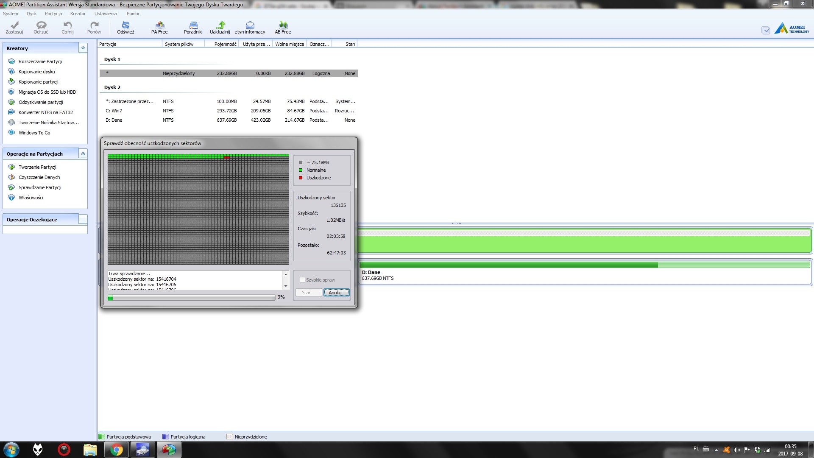The width and height of the screenshot is (814, 458).
Task: Launch Odzyskiwanie partycji wizard
Action: click(41, 102)
